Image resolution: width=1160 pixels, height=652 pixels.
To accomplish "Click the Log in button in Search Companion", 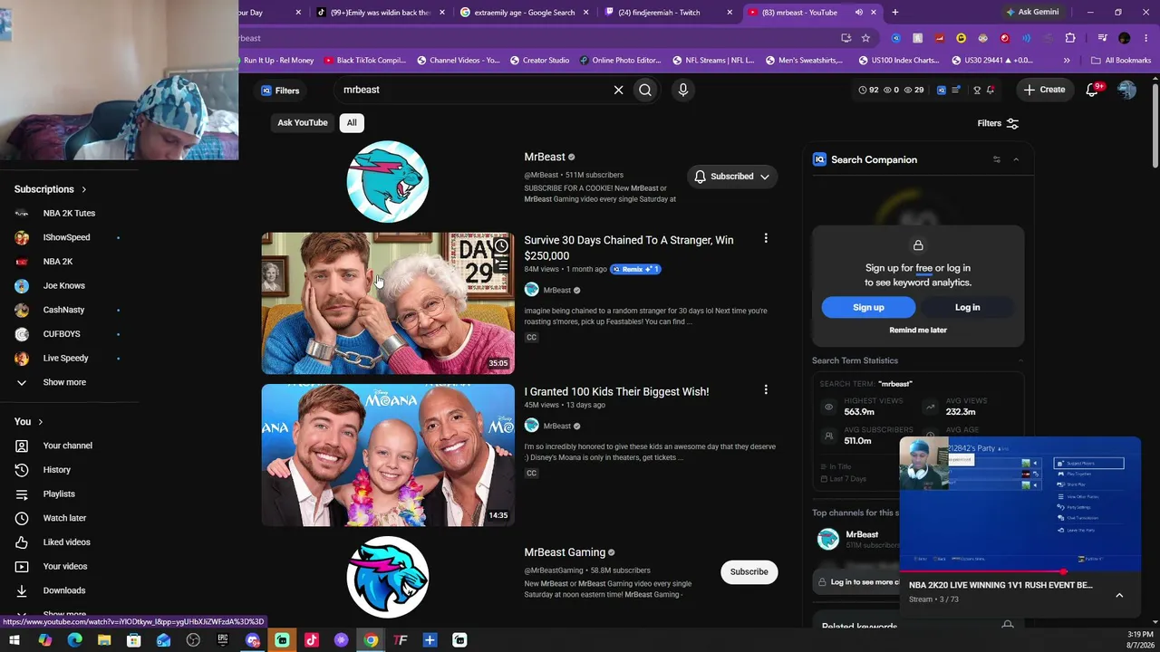I will click(968, 308).
